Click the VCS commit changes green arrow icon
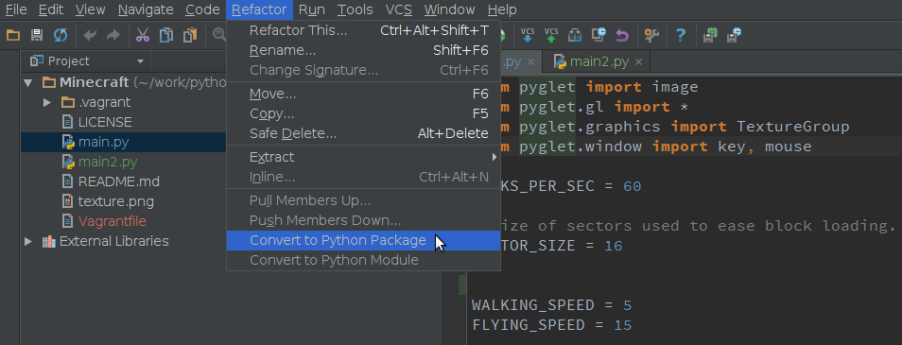This screenshot has height=345, width=902. [x=551, y=36]
